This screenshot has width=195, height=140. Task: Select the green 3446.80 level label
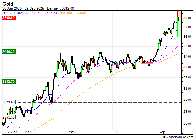tap(9, 52)
